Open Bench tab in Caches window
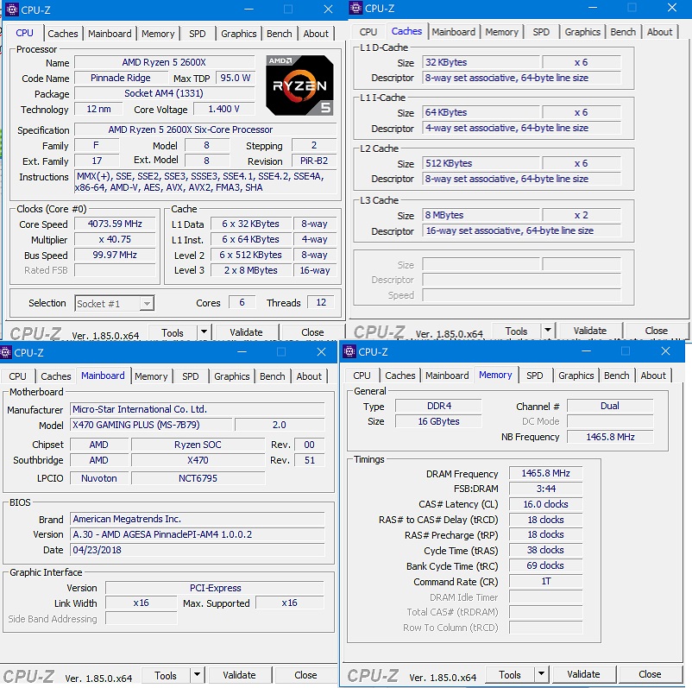This screenshot has width=692, height=688. [x=623, y=32]
